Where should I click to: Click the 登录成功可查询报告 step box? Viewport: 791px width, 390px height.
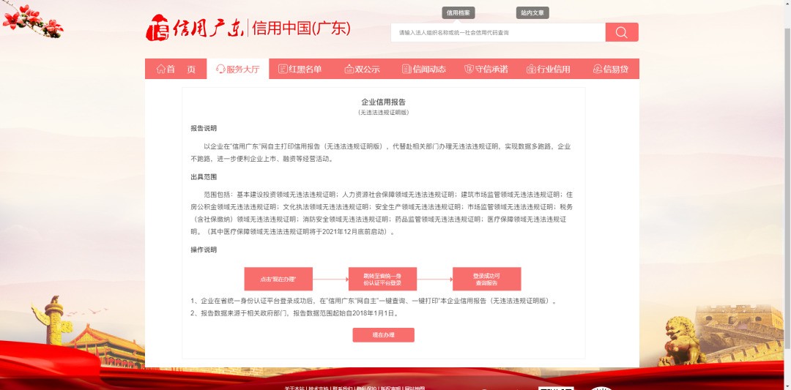pos(486,279)
